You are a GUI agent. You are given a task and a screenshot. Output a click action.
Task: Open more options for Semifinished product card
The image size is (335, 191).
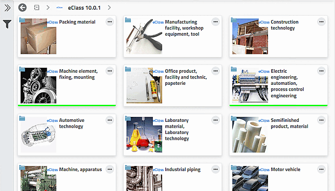tap(322, 120)
